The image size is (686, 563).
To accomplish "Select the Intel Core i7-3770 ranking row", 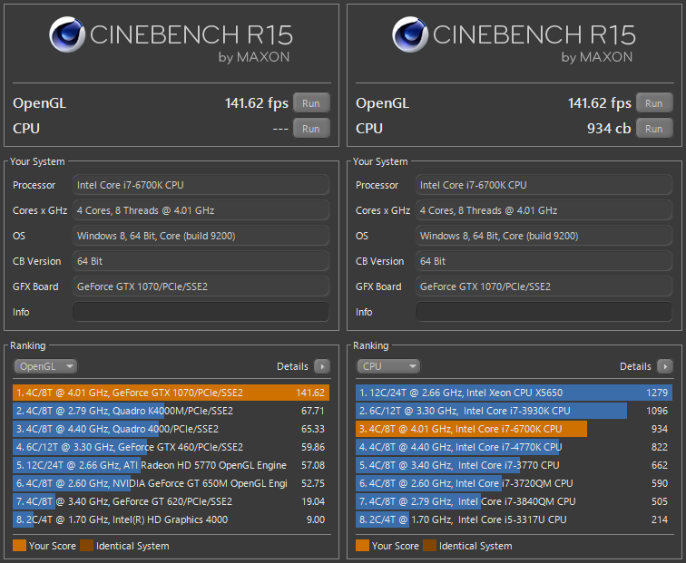I will pyautogui.click(x=514, y=465).
